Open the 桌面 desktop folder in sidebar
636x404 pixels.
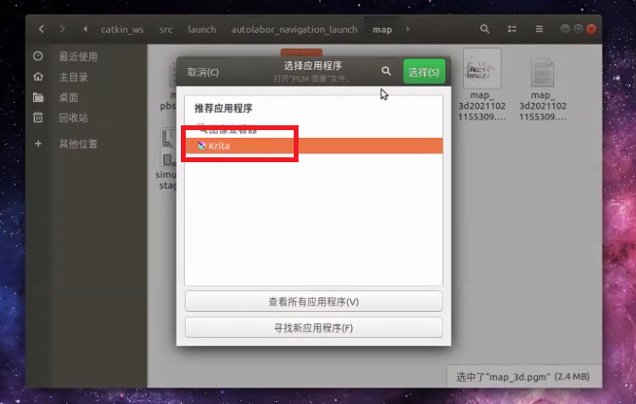tap(68, 97)
